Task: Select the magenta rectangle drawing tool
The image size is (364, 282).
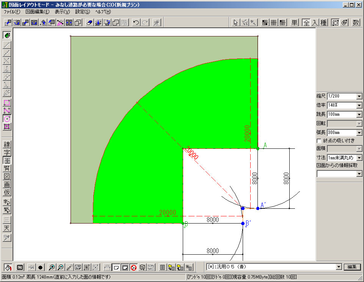Action: (x=7, y=103)
